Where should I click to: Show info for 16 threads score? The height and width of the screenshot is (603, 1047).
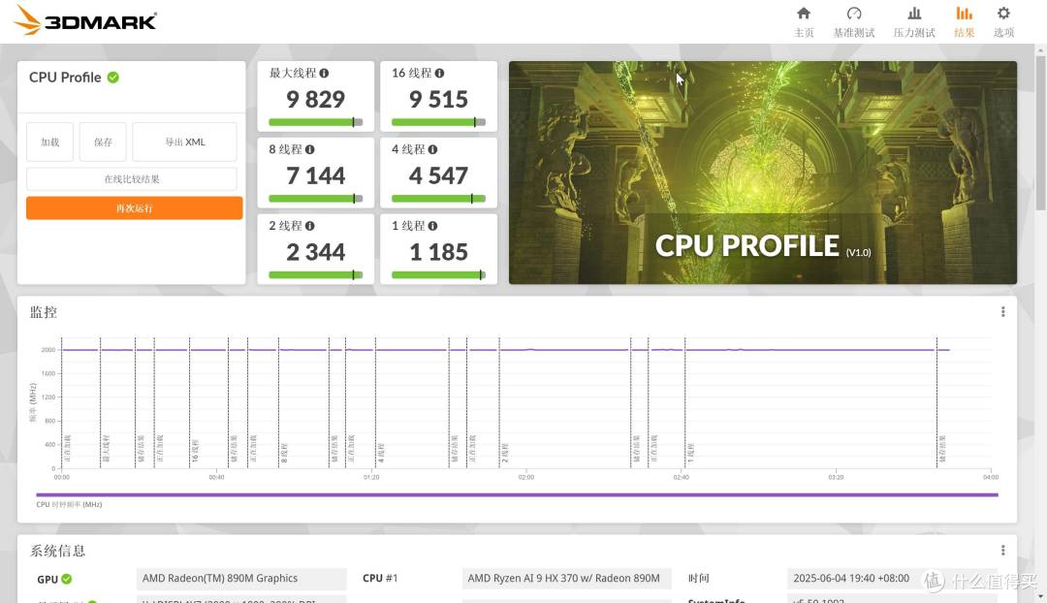(x=439, y=74)
